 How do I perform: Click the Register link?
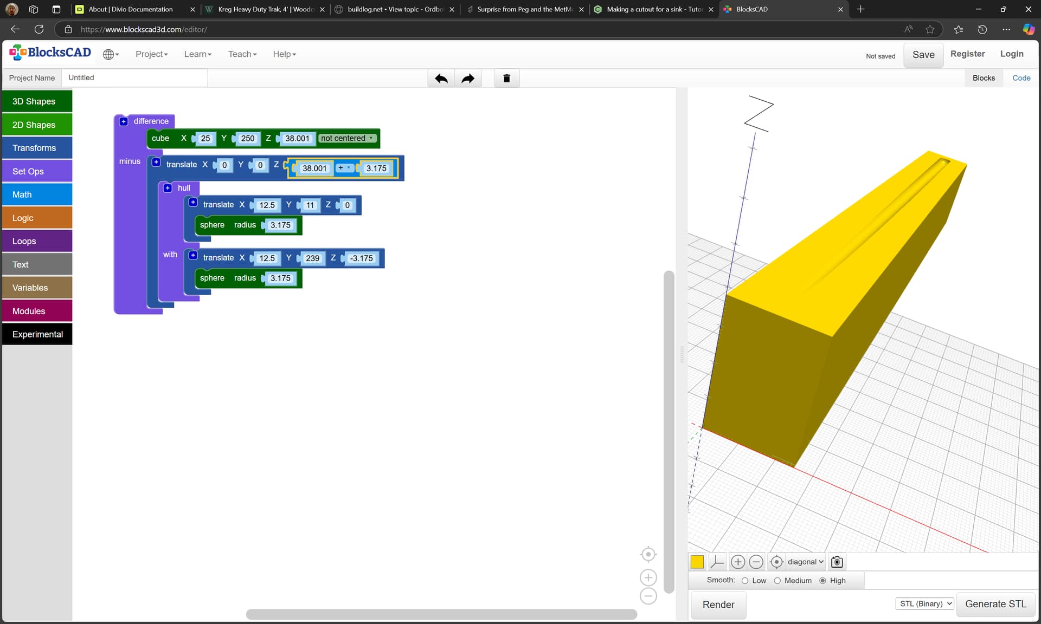pos(967,54)
